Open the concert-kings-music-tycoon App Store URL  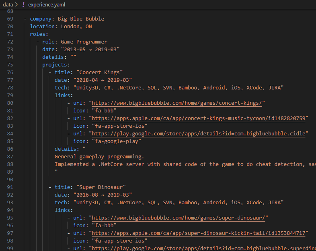pos(199,118)
